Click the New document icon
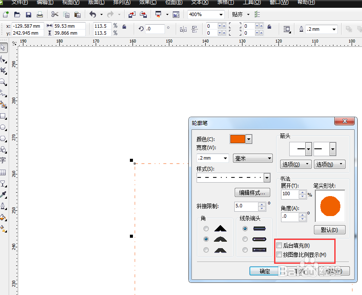The width and height of the screenshot is (362, 295). point(6,15)
